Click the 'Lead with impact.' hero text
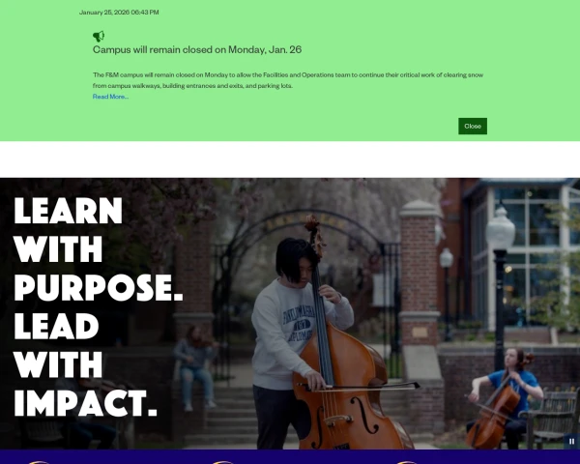This screenshot has width=580, height=464. (85, 364)
